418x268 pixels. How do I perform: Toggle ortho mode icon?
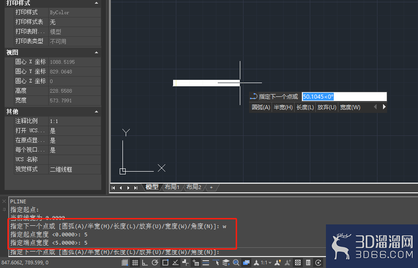(145, 262)
